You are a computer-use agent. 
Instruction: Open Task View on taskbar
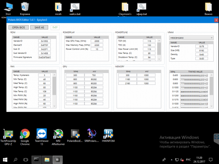click(25, 160)
